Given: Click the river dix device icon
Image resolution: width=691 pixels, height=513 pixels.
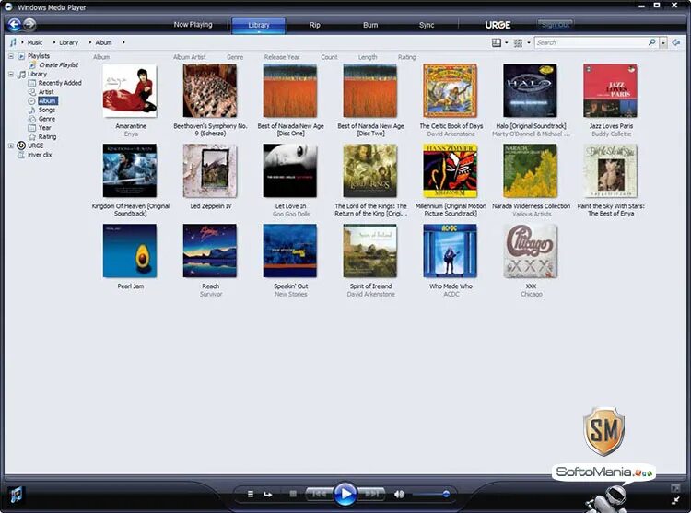Looking at the screenshot, I should tap(20, 155).
